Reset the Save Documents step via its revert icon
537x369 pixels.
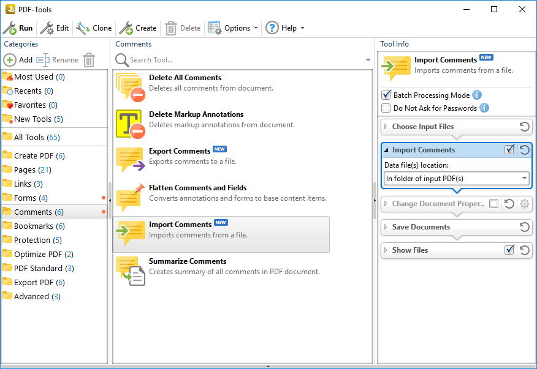[524, 227]
